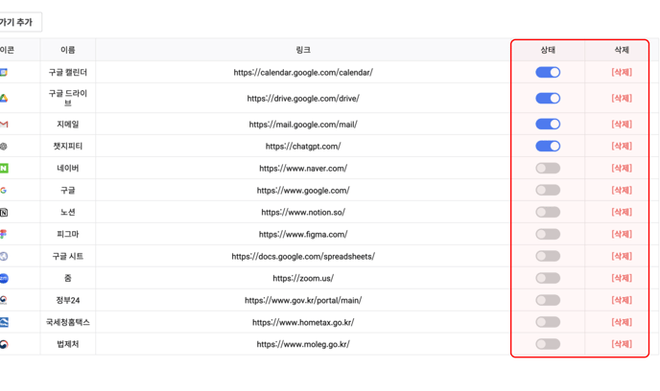Click the green Naver icon
The width and height of the screenshot is (660, 391).
pyautogui.click(x=4, y=168)
